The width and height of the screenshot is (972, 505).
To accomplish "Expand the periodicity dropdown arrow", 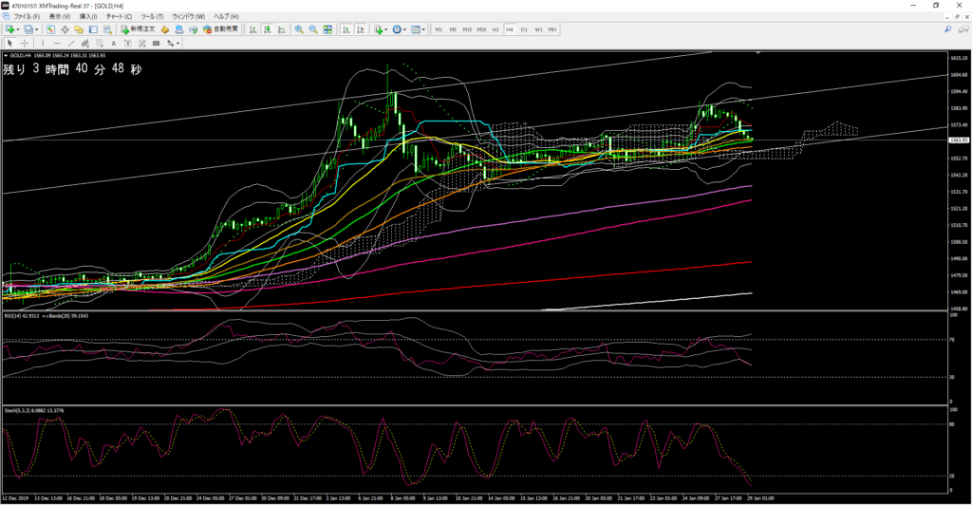I will pos(404,29).
